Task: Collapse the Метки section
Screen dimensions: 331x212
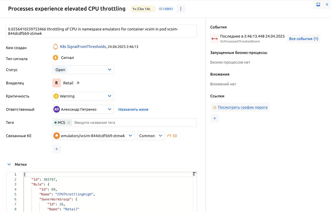Action: pos(9,164)
